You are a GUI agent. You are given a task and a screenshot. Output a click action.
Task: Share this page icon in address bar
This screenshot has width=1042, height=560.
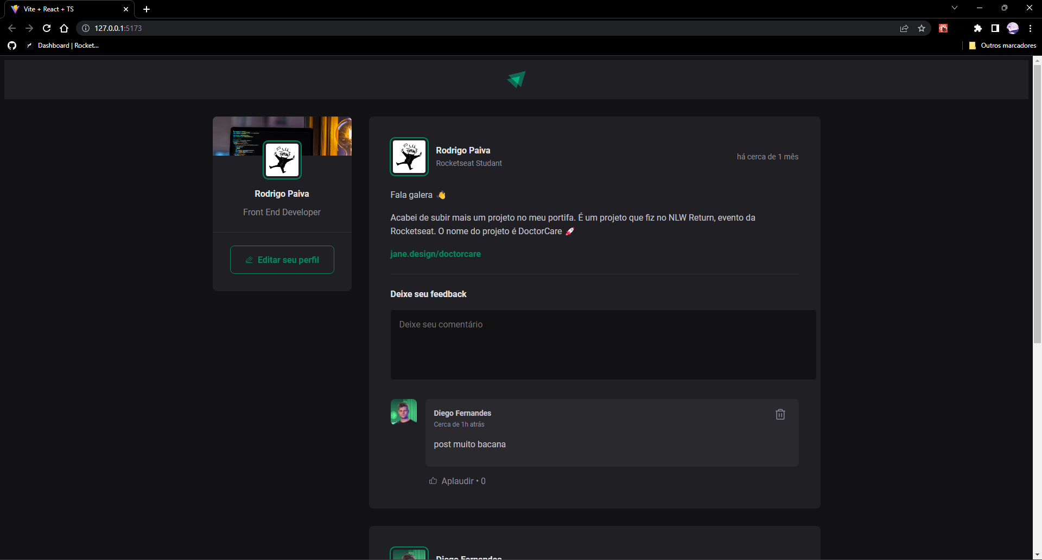pos(904,28)
